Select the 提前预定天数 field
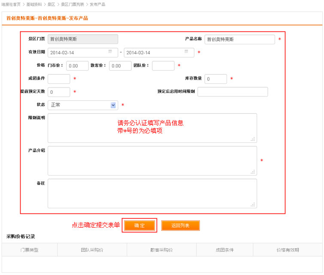Image resolution: width=324 pixels, height=275 pixels. tap(59, 92)
